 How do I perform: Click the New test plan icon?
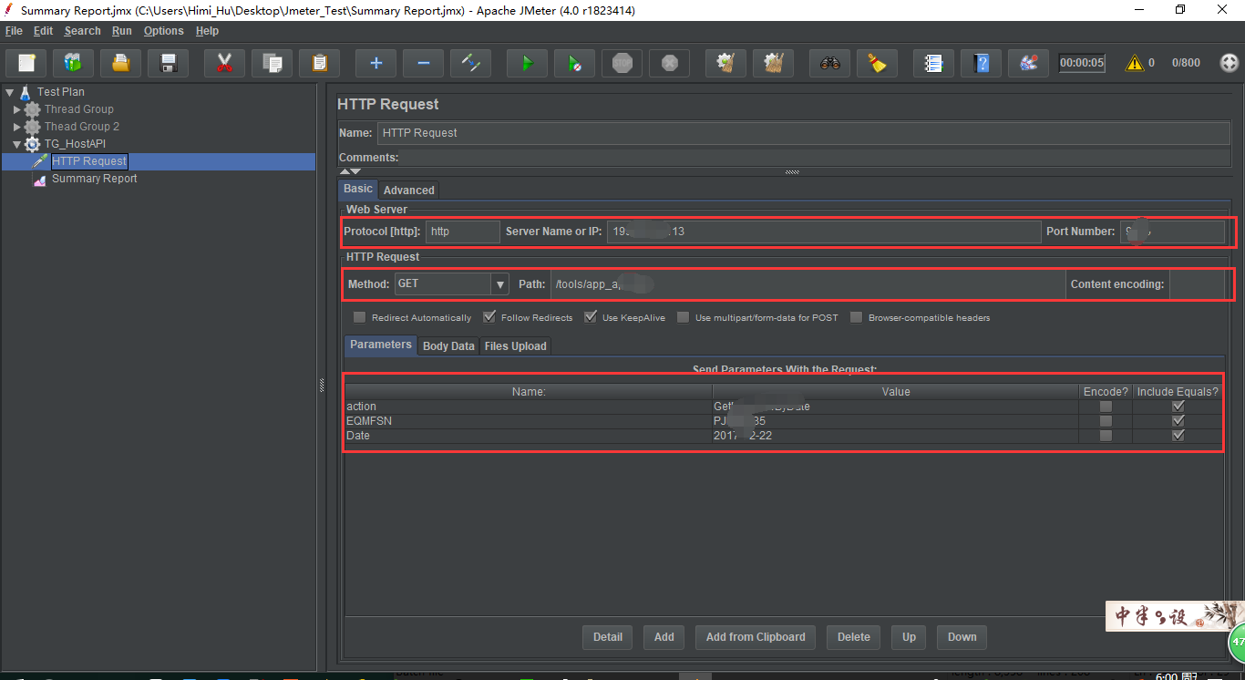[26, 63]
